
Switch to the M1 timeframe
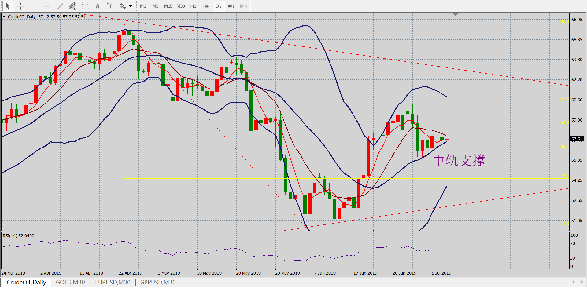coord(143,6)
